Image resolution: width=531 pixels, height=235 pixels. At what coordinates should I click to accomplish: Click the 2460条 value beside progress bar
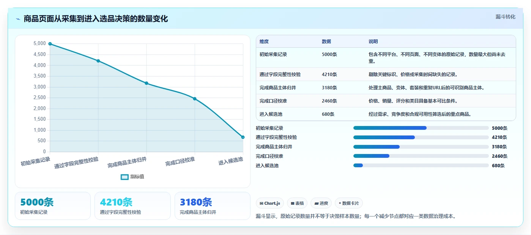coord(499,156)
